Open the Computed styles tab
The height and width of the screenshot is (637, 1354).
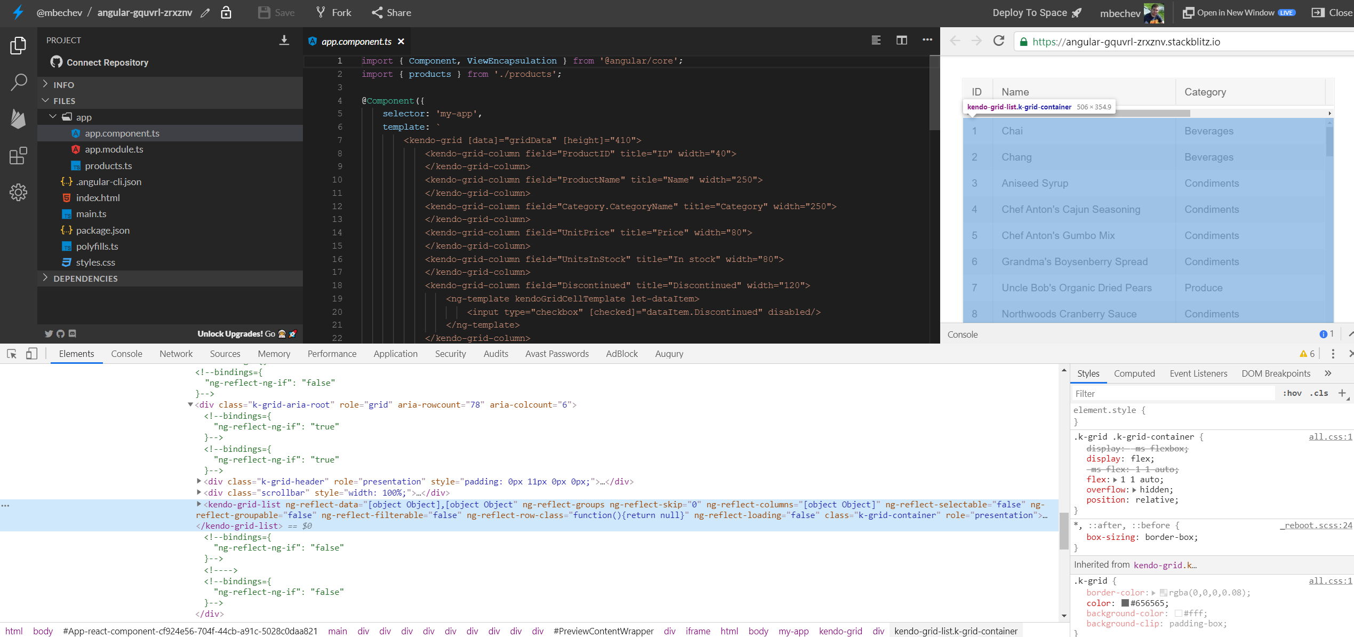(x=1134, y=373)
